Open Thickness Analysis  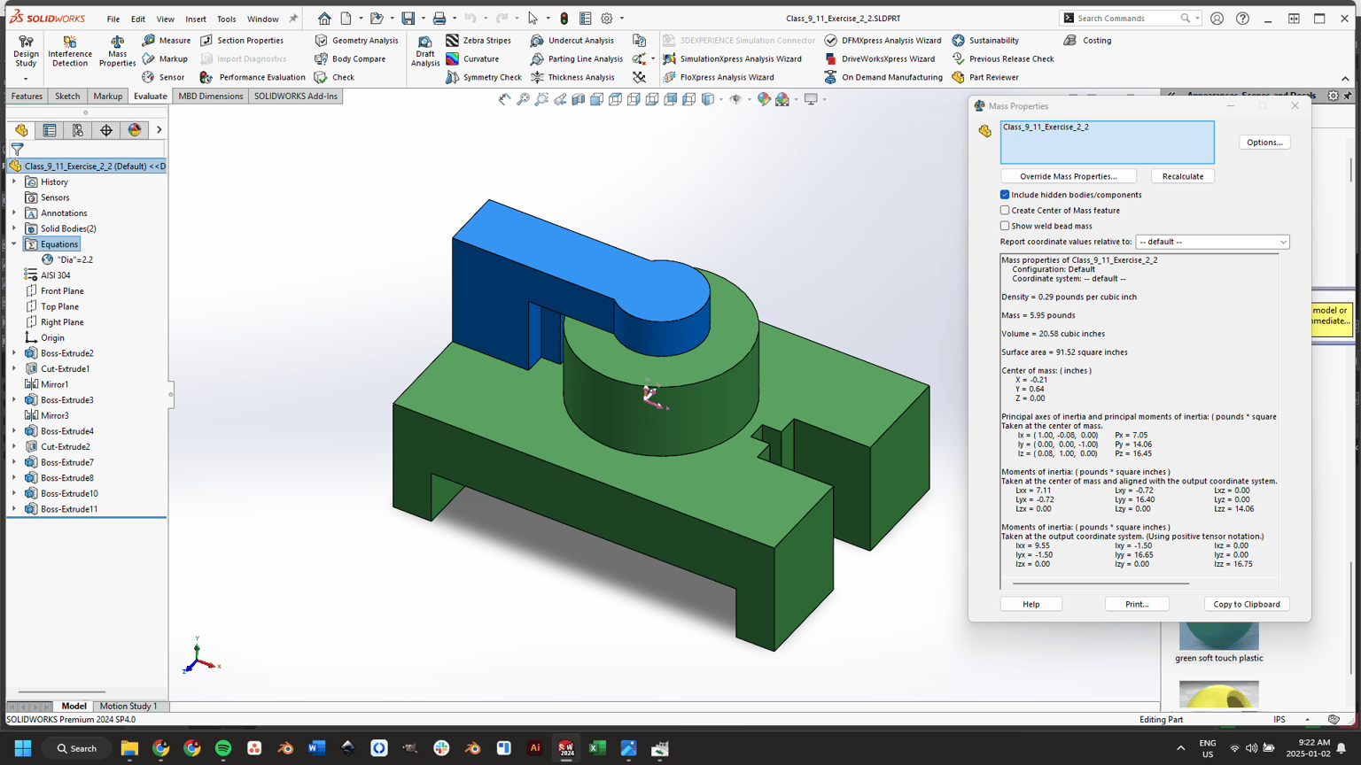pos(572,77)
